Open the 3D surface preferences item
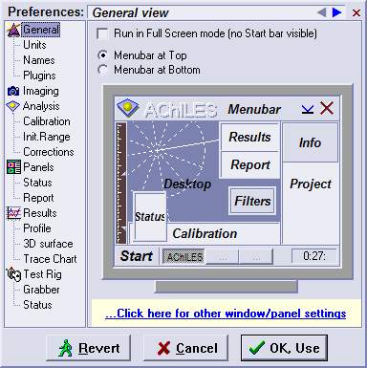 [48, 244]
